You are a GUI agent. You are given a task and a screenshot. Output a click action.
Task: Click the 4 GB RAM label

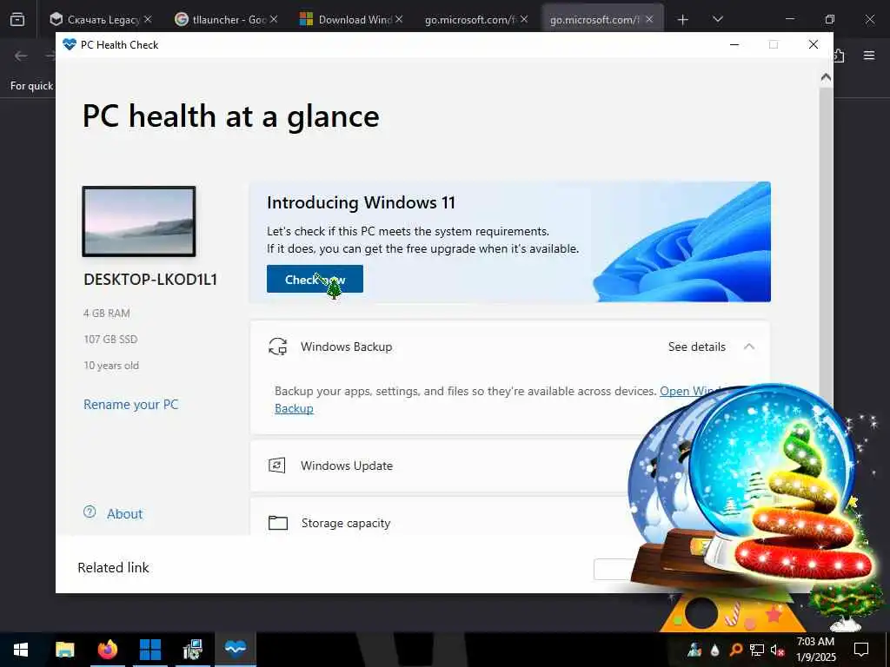pos(107,313)
